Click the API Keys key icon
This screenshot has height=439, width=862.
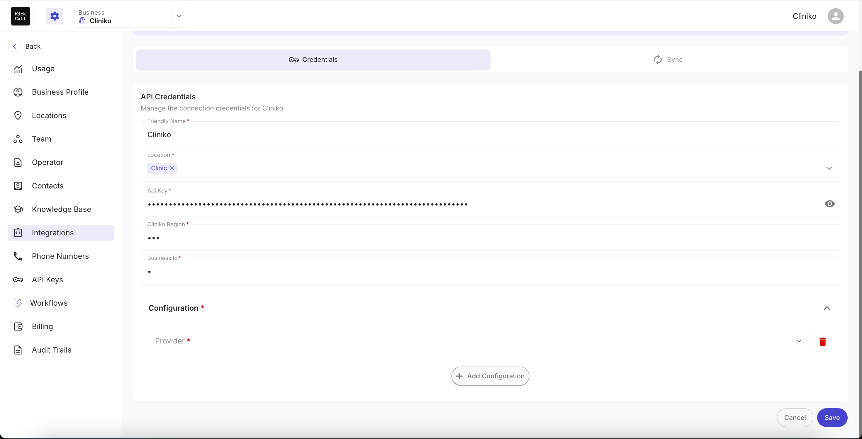tap(18, 280)
